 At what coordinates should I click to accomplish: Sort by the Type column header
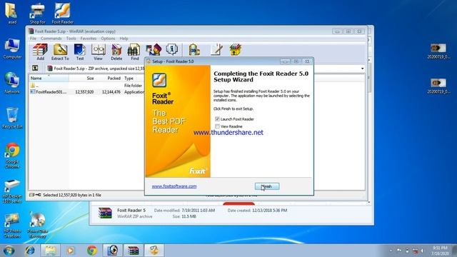click(134, 78)
